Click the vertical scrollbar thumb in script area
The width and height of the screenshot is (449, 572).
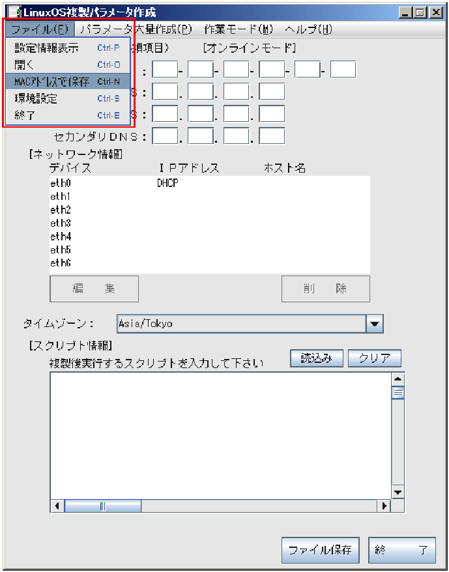point(398,393)
